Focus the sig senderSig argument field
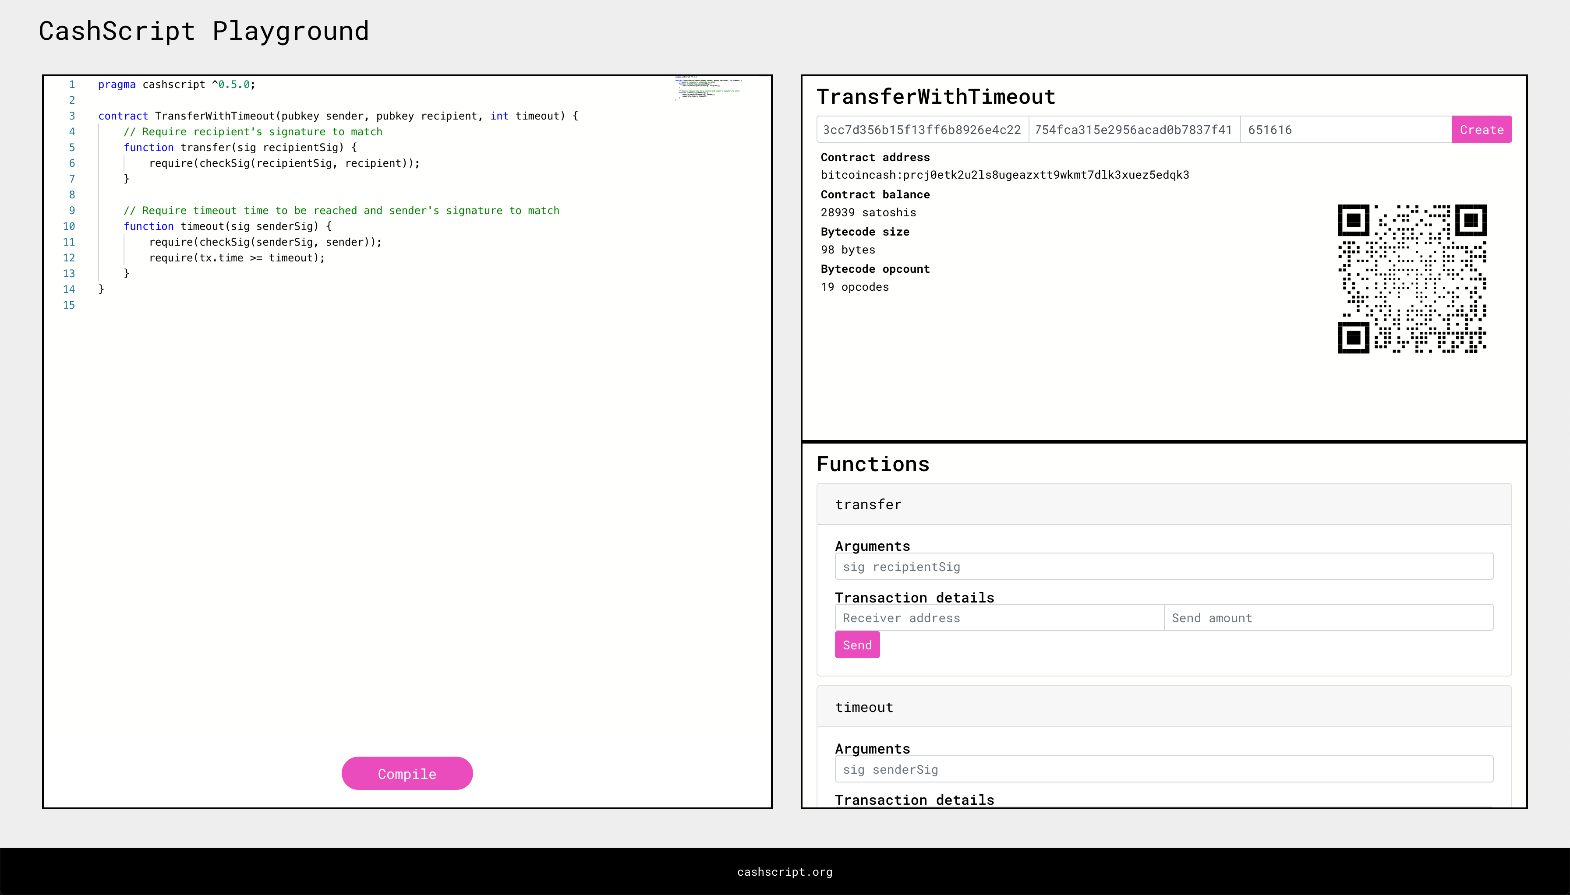Image resolution: width=1570 pixels, height=895 pixels. tap(1163, 769)
